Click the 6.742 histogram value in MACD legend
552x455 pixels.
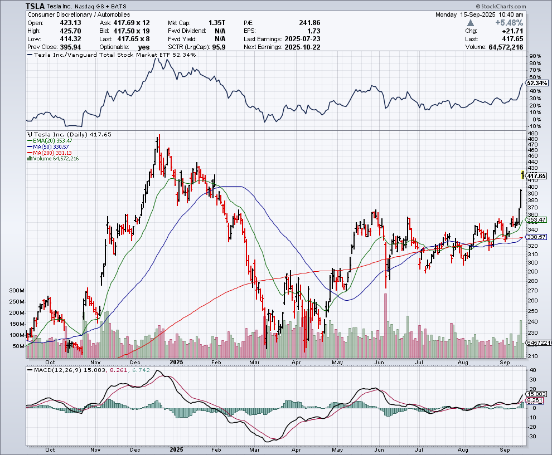141,370
